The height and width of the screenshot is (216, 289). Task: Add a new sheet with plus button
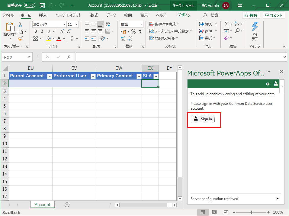click(67, 205)
